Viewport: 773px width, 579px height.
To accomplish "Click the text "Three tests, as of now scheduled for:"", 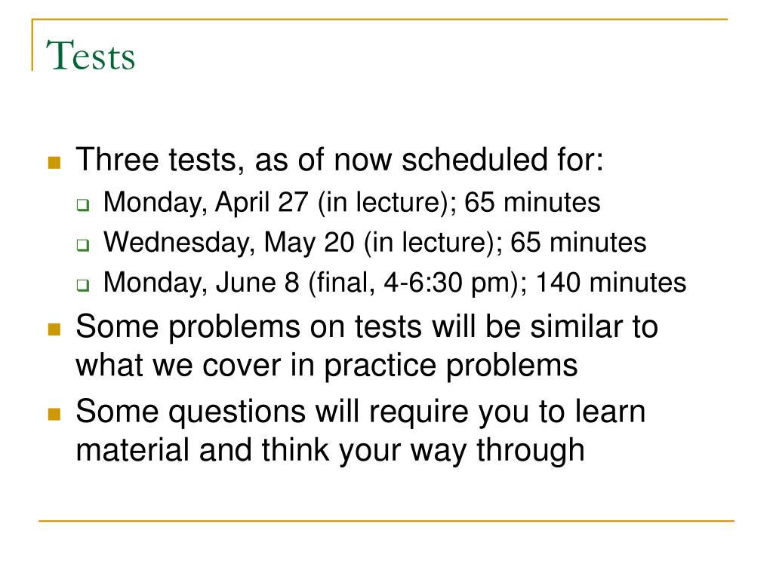I will [340, 160].
